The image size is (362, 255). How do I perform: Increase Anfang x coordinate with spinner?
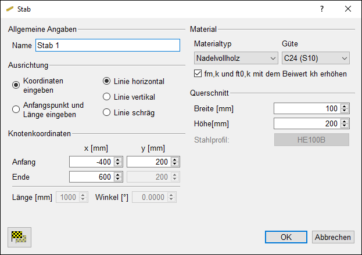[118, 160]
